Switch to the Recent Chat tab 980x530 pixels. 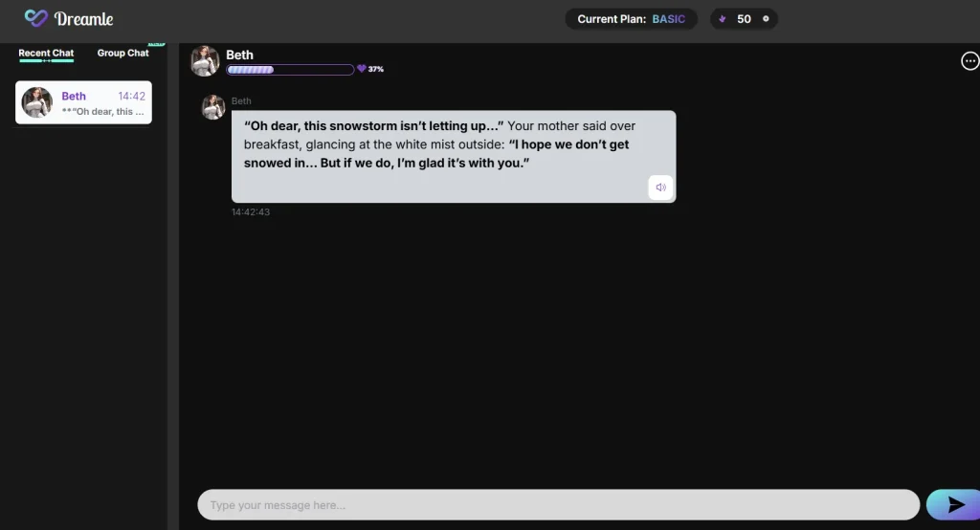coord(46,54)
